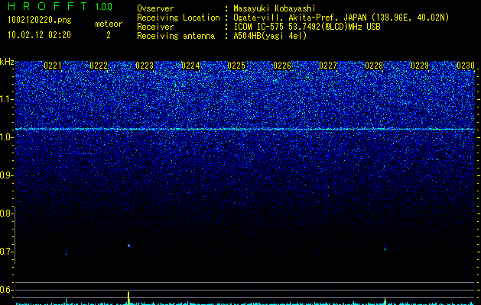The width and height of the screenshot is (481, 305).
Task: Click the 1.1 frequency axis label
Action: (x=7, y=99)
